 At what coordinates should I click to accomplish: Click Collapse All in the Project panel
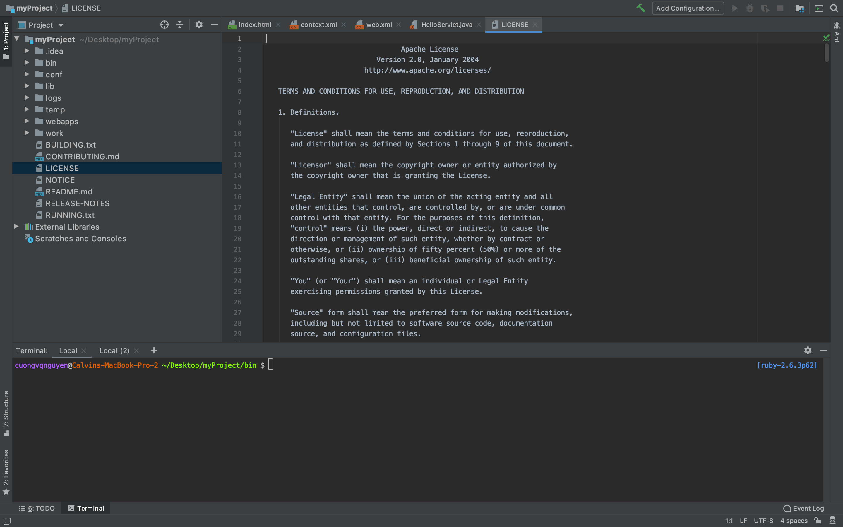[180, 25]
